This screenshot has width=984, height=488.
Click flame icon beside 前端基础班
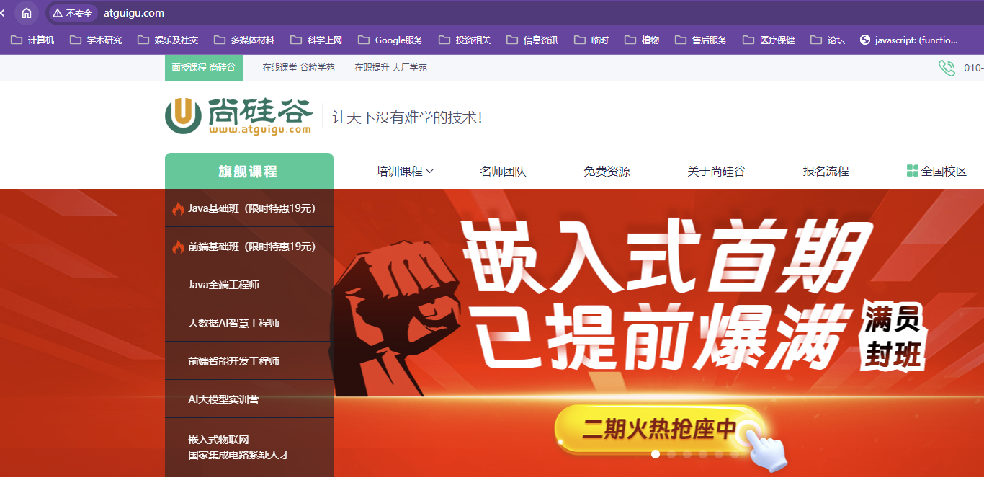[x=178, y=247]
